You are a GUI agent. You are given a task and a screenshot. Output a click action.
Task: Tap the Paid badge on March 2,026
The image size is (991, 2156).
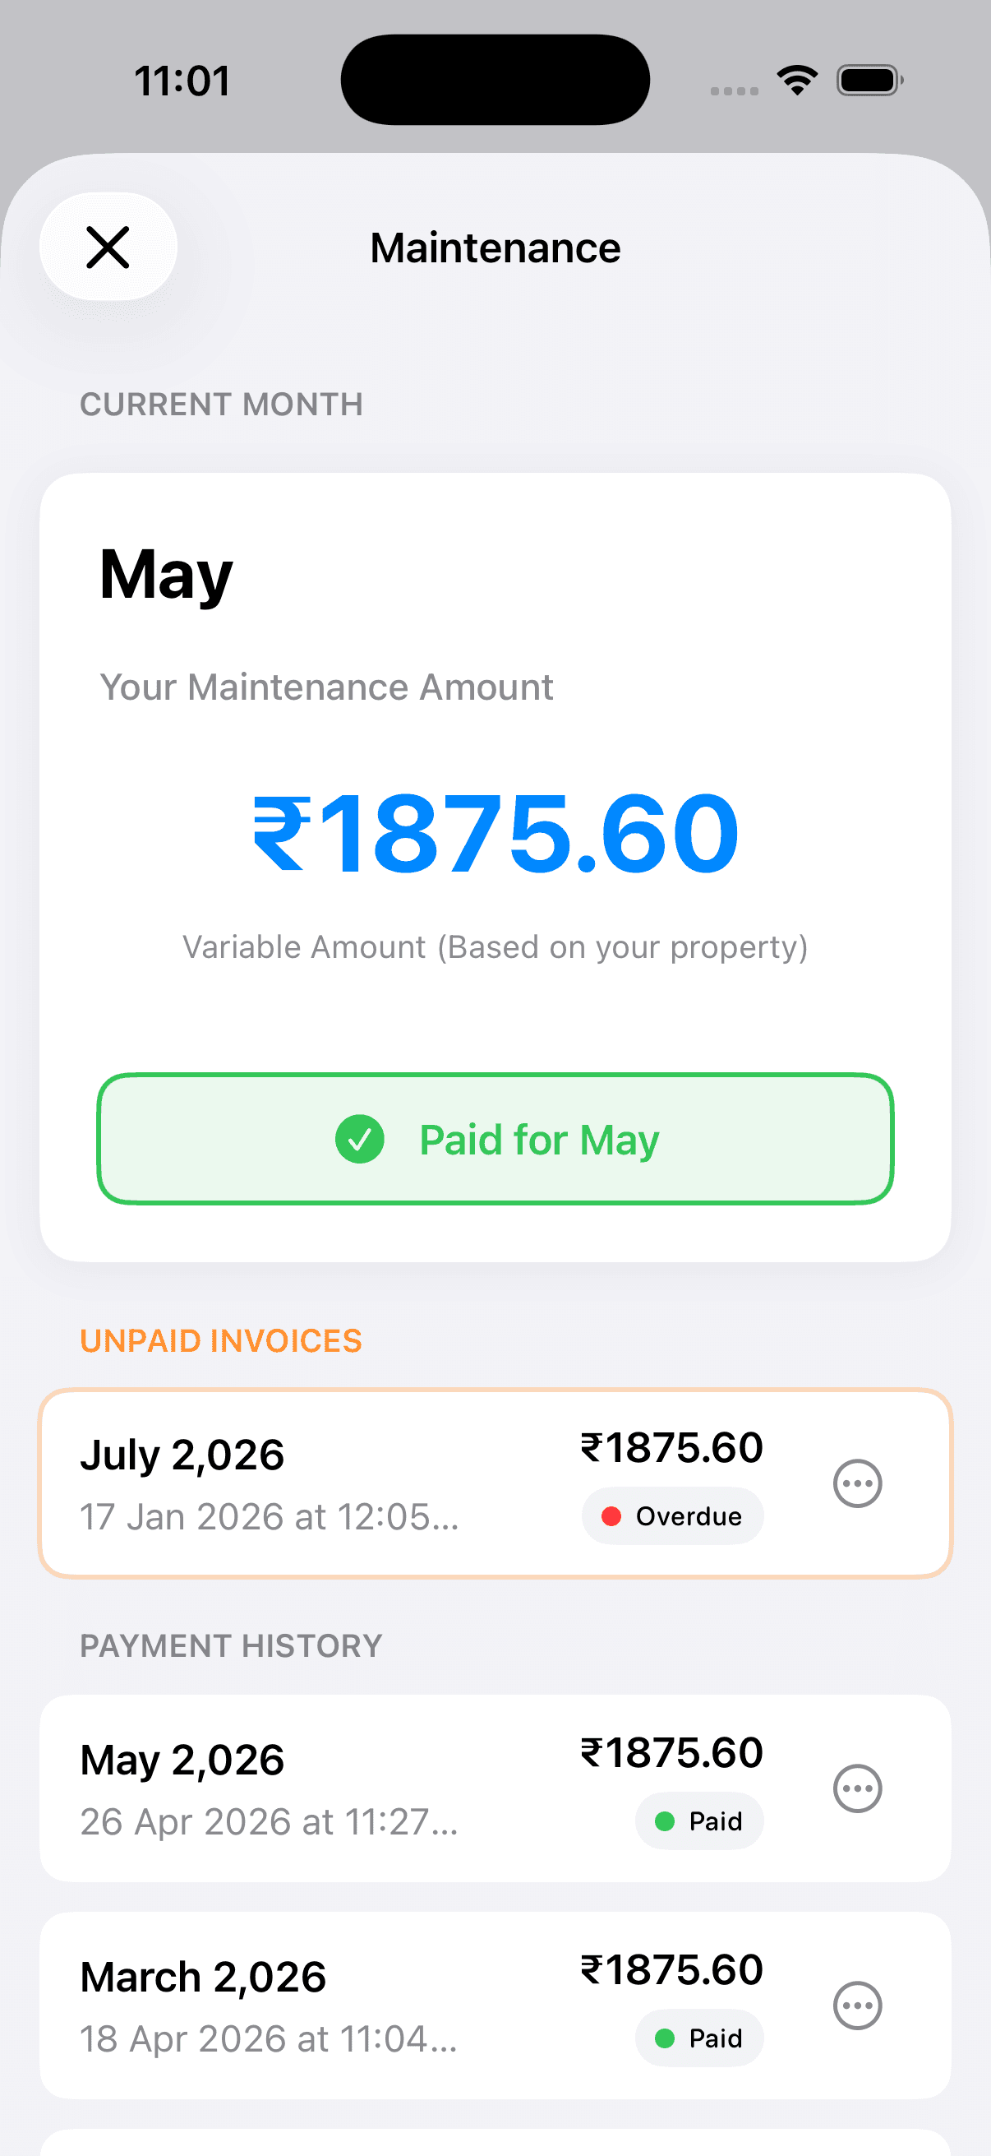[699, 2038]
